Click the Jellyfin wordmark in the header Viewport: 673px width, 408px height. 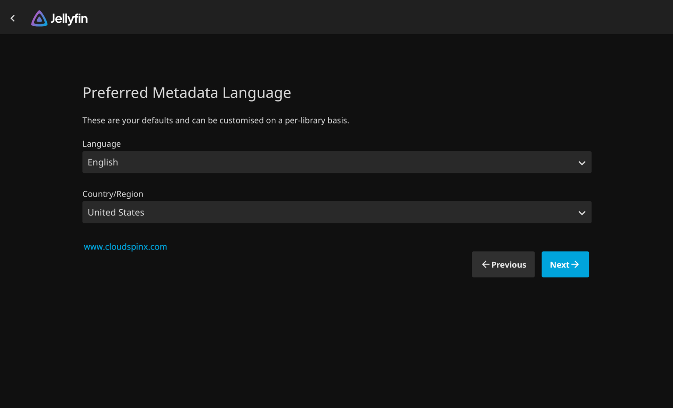[69, 18]
